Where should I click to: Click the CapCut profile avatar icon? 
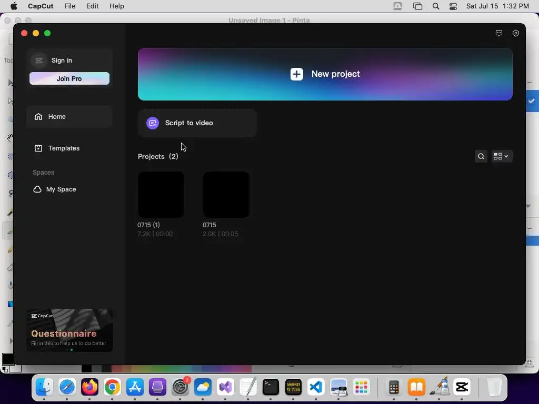[x=39, y=60]
